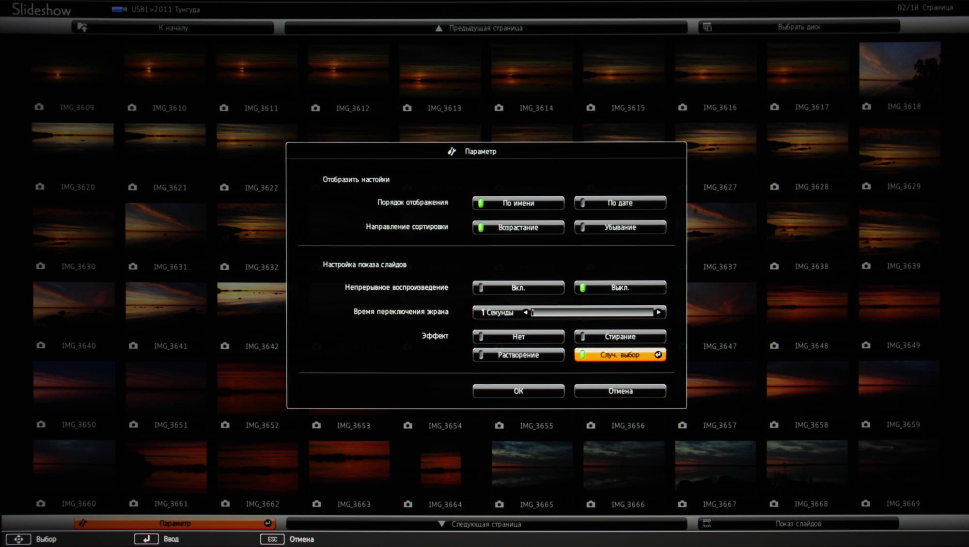Select the Стирание transition effect
969x547 pixels.
(620, 336)
